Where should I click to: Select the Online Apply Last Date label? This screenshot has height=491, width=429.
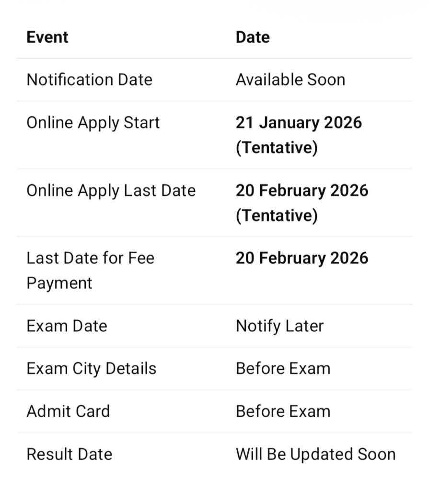(111, 190)
